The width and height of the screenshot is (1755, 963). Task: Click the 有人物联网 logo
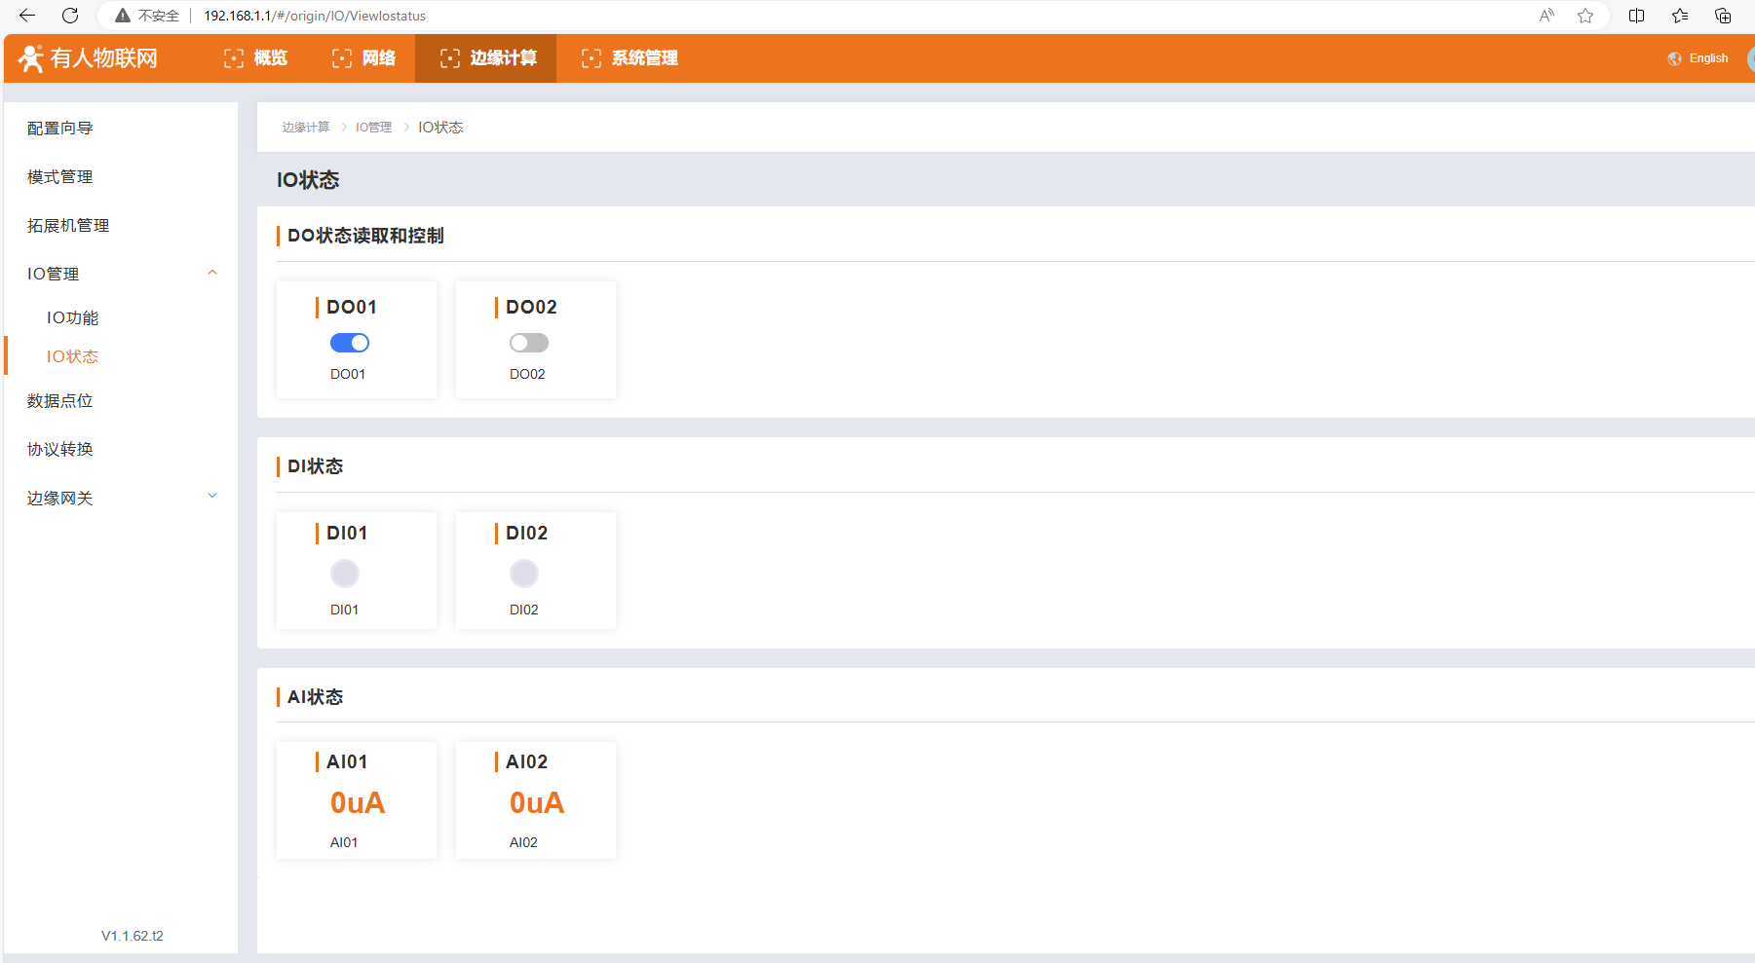89,58
